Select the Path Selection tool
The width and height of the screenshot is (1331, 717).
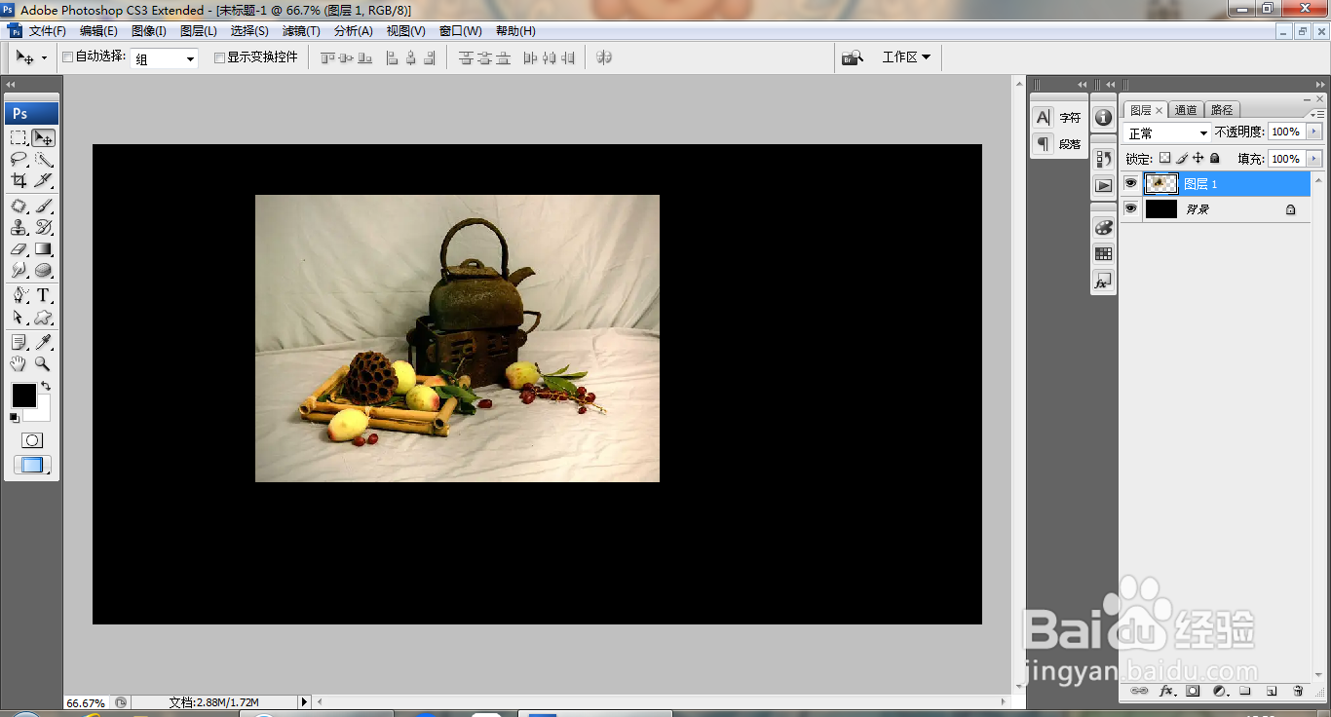tap(19, 318)
